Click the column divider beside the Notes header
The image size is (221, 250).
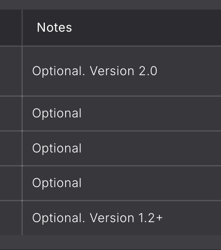(x=22, y=28)
